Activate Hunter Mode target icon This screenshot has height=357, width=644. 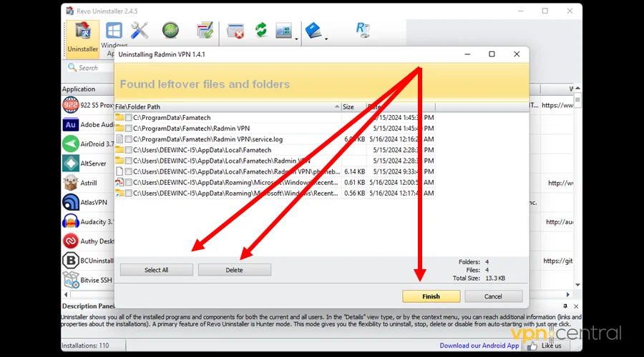click(170, 30)
